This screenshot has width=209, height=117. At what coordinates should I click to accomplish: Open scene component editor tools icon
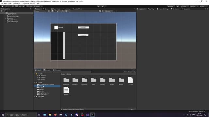tap(100, 11)
